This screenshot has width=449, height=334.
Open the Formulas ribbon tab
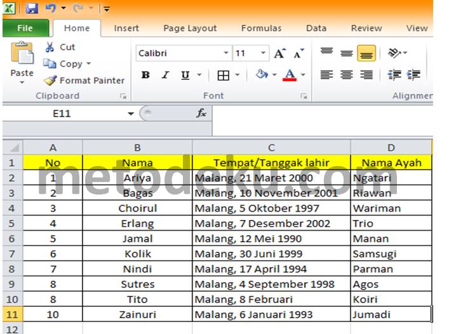pyautogui.click(x=261, y=28)
